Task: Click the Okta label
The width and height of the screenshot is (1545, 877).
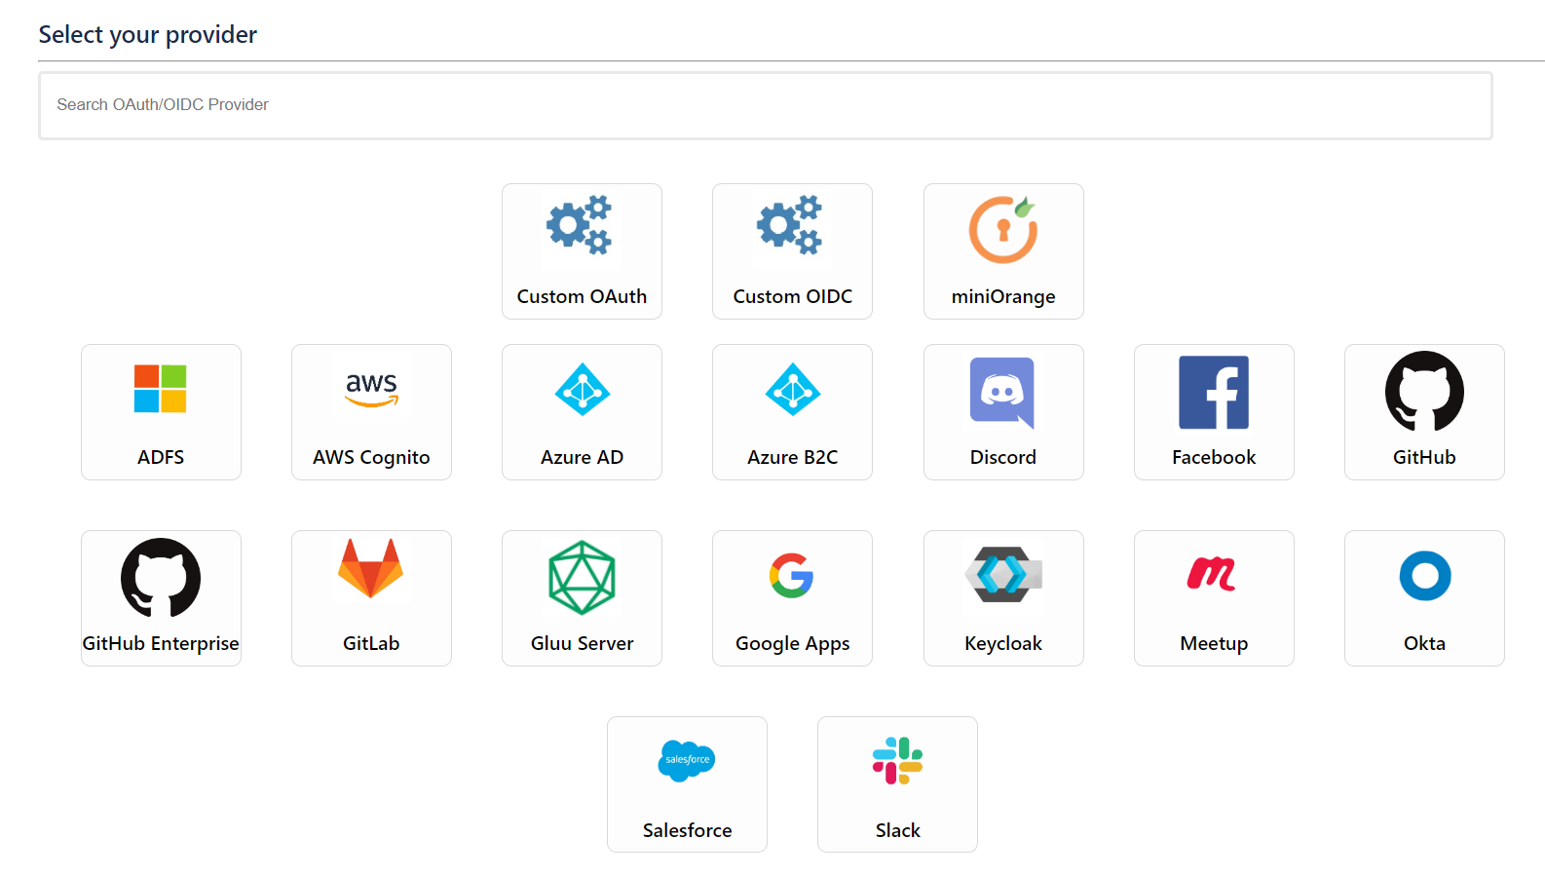Action: tap(1424, 643)
